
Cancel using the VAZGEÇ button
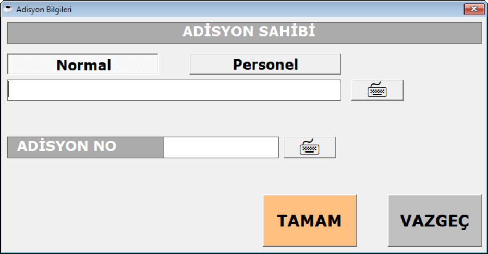coord(434,220)
